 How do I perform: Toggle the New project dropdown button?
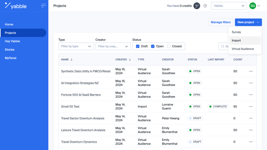click(248, 22)
